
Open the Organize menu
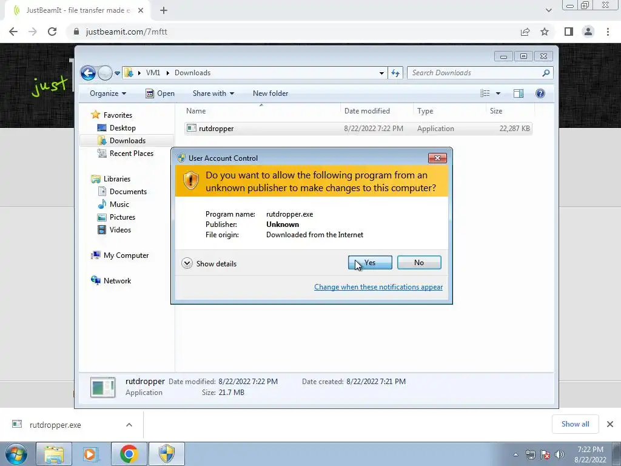pyautogui.click(x=108, y=93)
